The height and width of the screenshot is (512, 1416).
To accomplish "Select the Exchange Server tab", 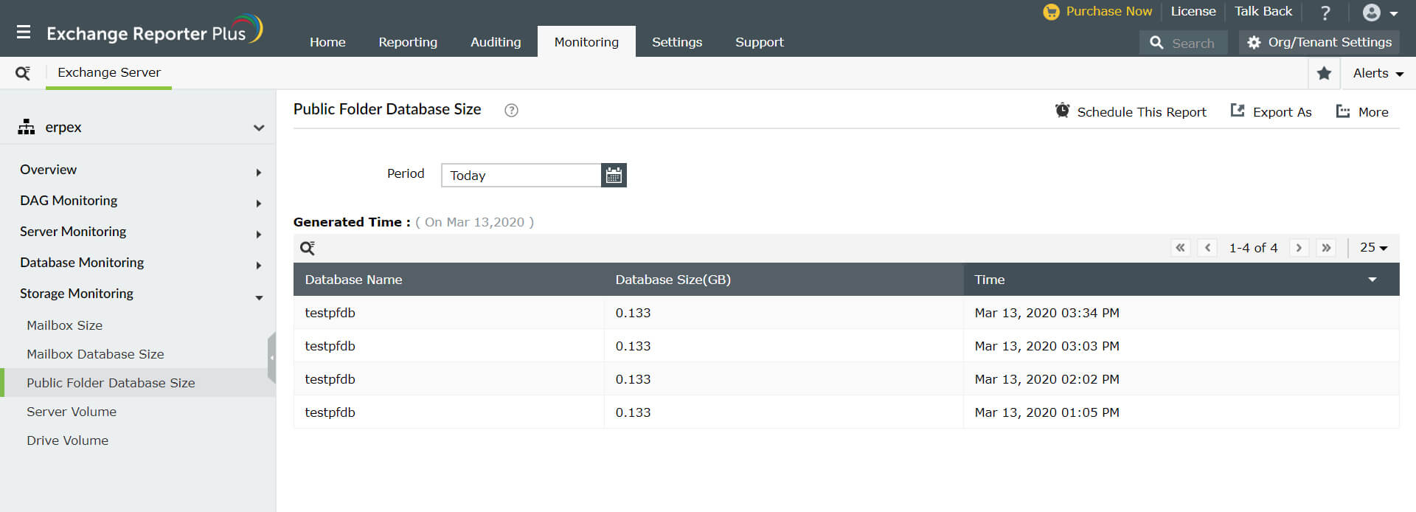I will point(109,72).
